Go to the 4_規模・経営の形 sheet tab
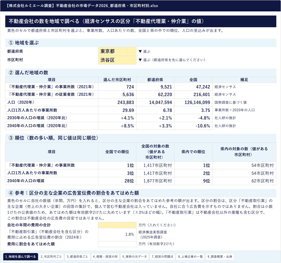The width and height of the screenshot is (281, 263). [105, 257]
